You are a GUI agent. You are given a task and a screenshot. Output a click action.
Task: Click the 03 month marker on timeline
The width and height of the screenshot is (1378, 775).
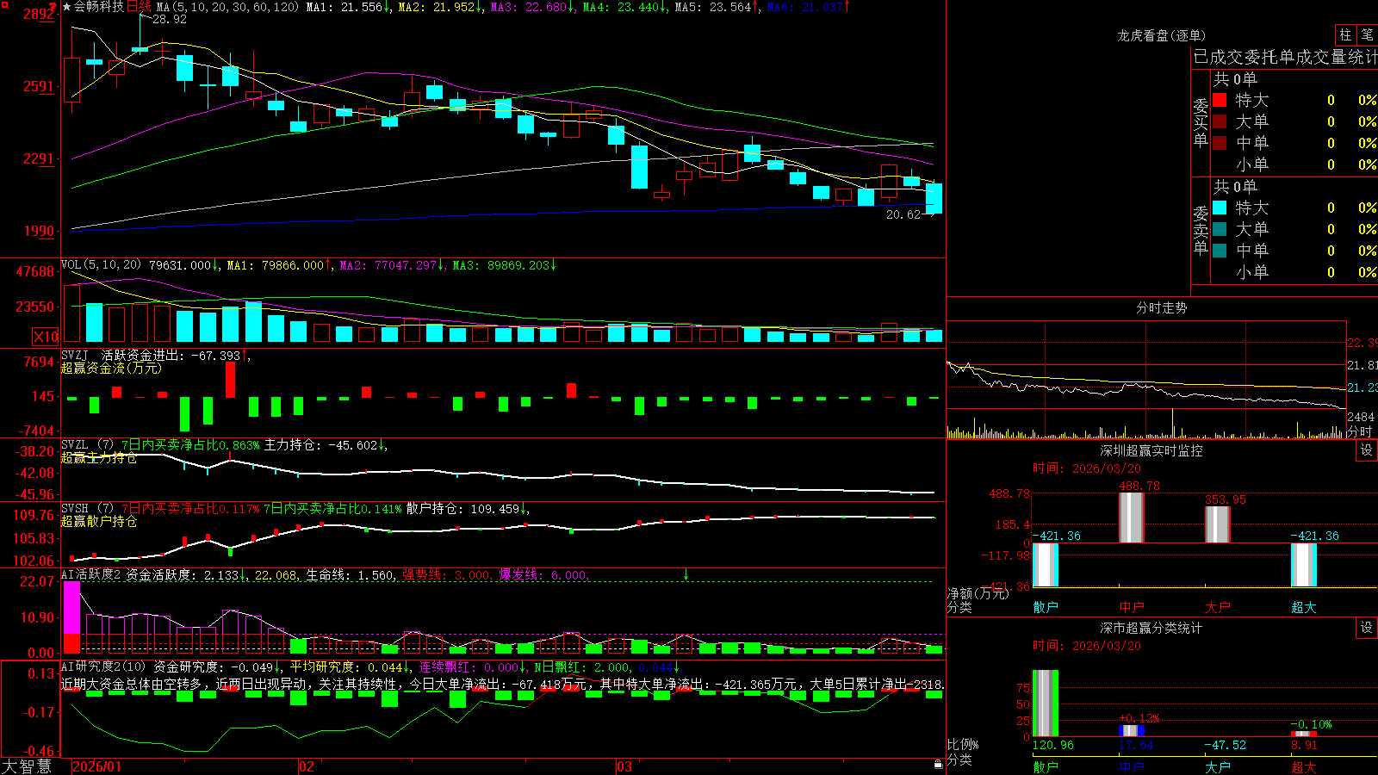pos(624,766)
